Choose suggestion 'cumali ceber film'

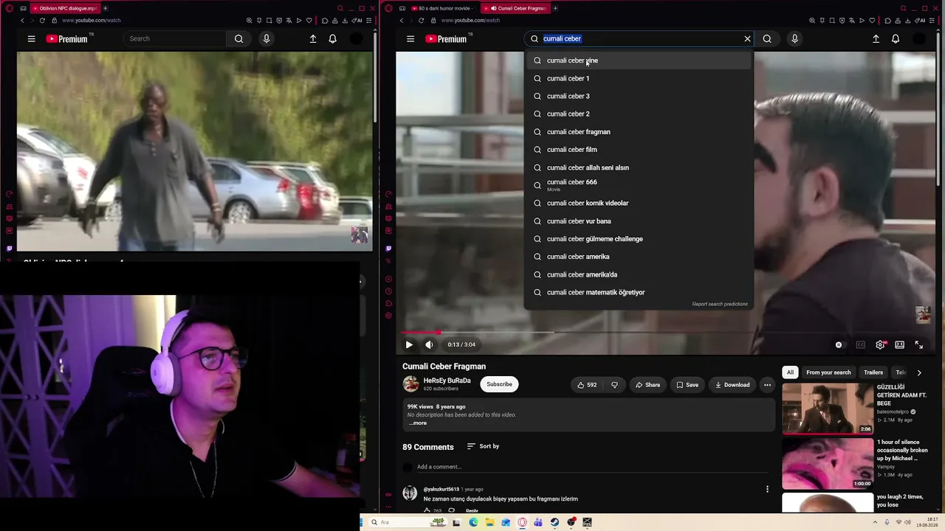tap(639, 150)
